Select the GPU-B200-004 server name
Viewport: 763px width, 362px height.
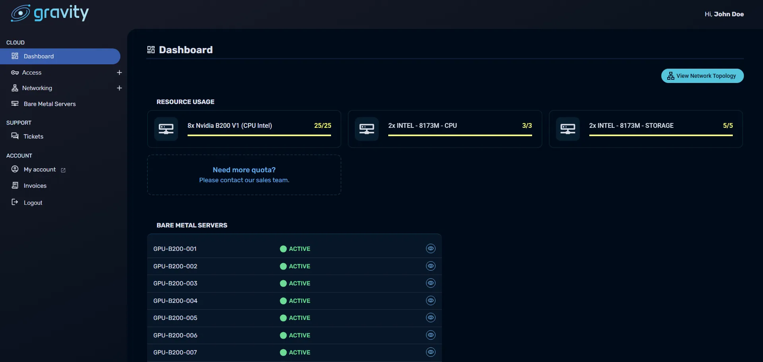(175, 301)
